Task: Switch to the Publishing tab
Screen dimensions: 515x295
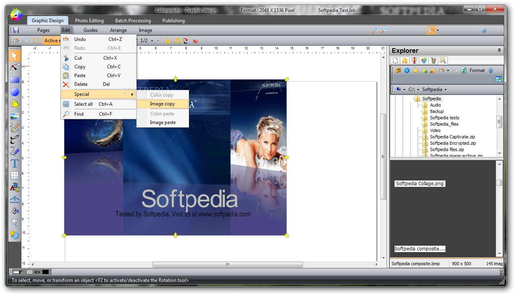Action: (x=174, y=21)
